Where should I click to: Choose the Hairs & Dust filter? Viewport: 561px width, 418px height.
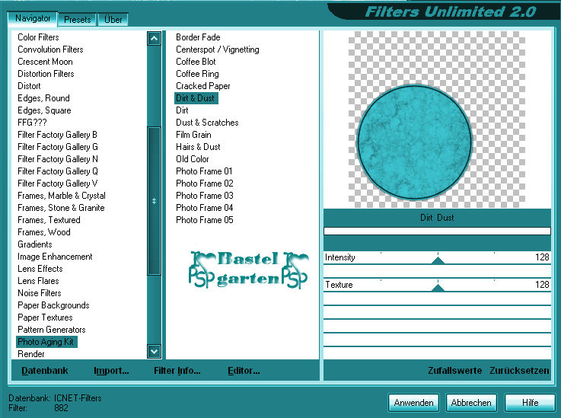click(x=198, y=147)
